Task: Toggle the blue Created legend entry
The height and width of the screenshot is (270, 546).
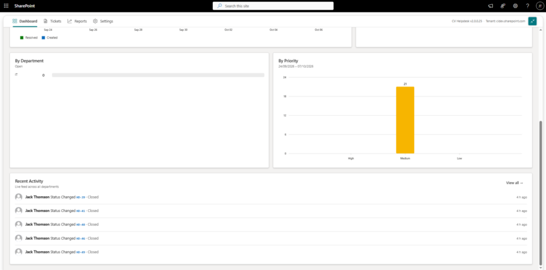Action: 50,38
